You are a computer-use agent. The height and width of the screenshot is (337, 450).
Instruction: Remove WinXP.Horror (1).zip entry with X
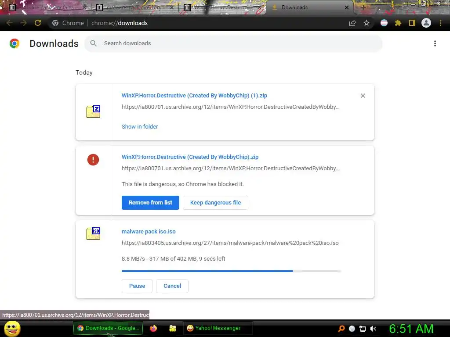pos(363,96)
